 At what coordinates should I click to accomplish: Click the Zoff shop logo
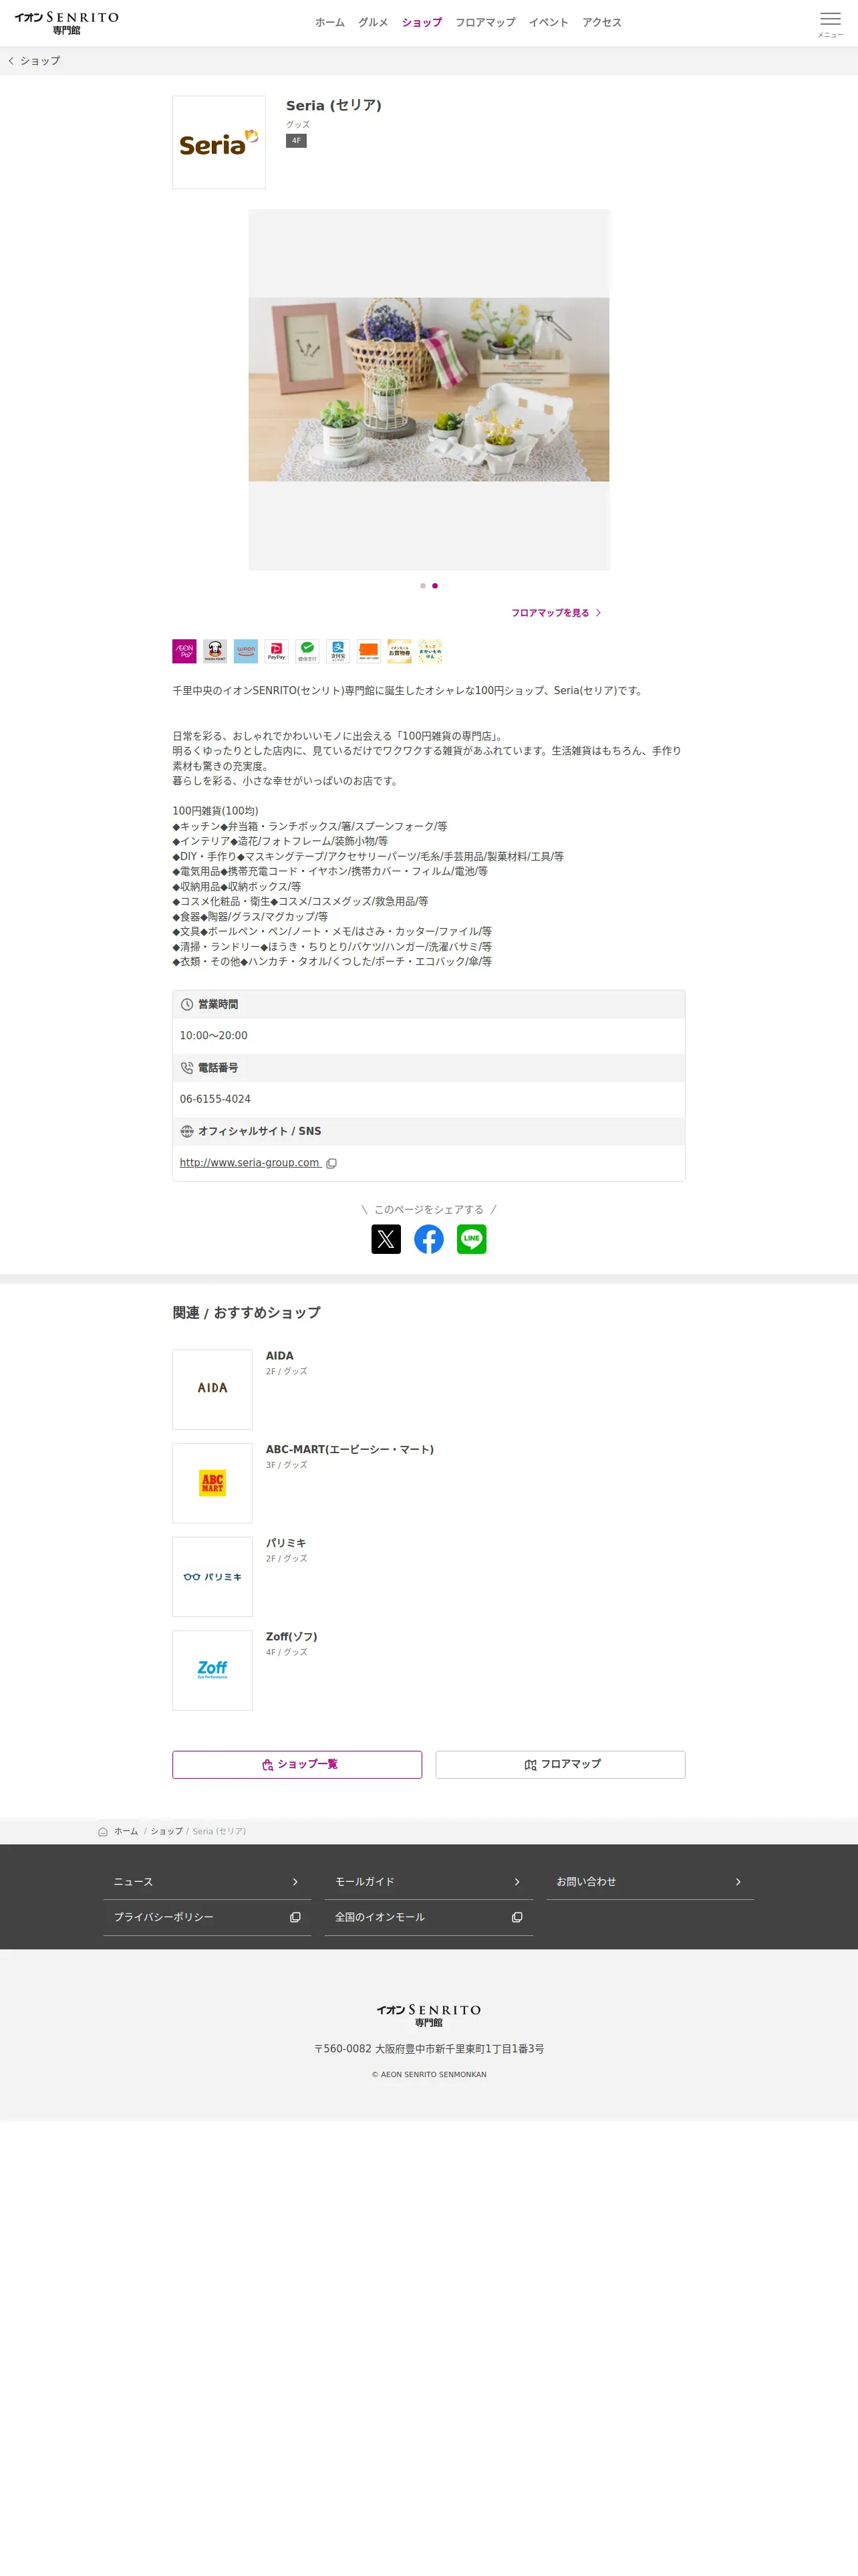tap(212, 1670)
